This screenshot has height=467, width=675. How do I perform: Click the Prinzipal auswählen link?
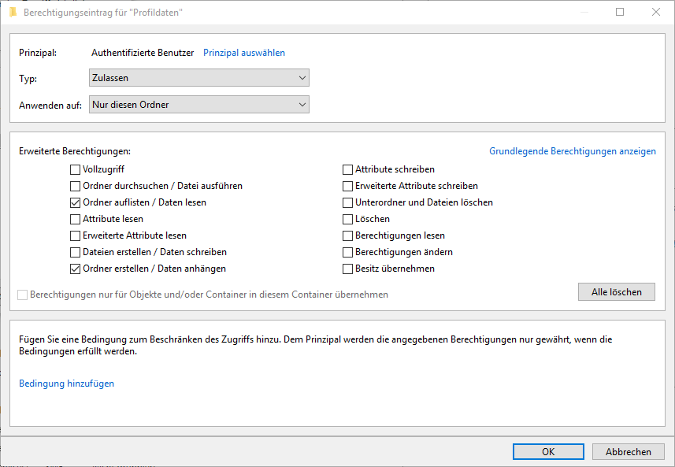(244, 53)
